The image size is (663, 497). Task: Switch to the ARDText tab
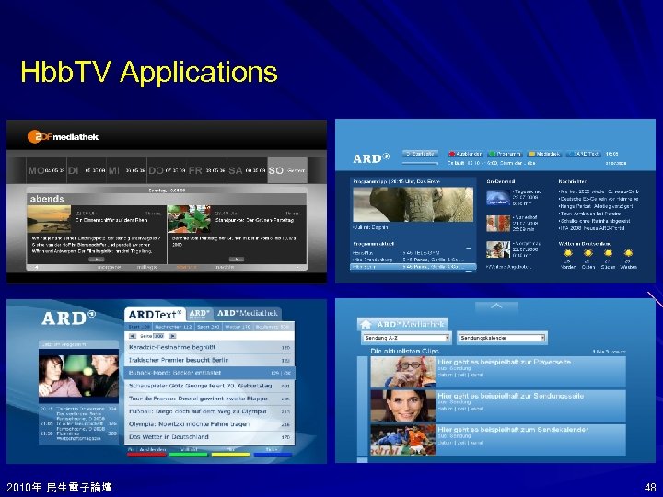coord(155,315)
